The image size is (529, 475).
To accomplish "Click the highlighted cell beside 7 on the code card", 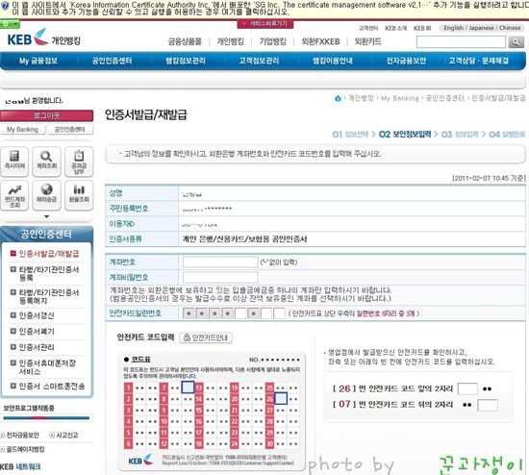I will point(188,387).
